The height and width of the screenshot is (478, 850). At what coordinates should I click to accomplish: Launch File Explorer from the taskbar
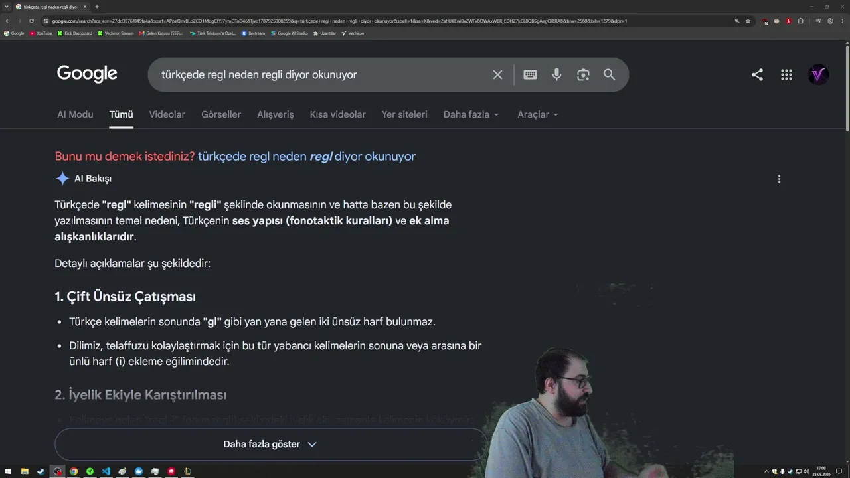point(25,471)
